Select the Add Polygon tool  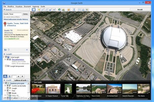click(43, 10)
